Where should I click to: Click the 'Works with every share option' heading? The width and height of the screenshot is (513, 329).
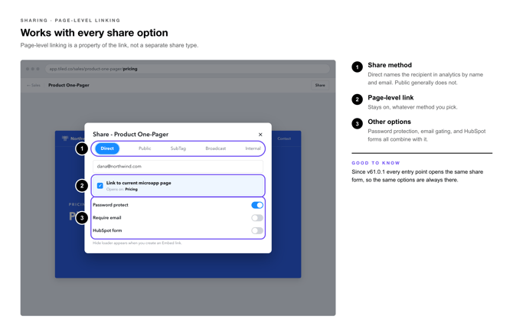click(94, 33)
